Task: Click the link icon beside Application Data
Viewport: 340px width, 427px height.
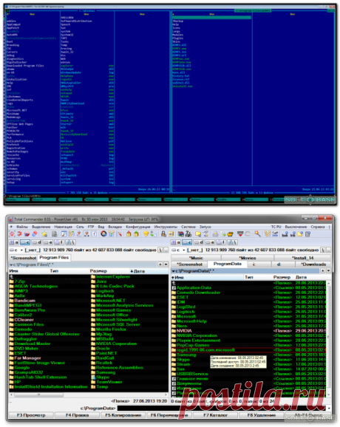Action: [174, 287]
